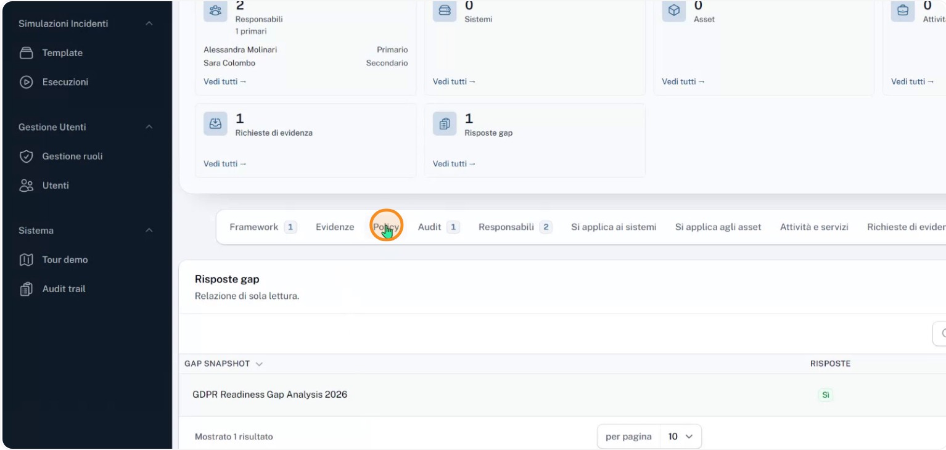
Task: Select the Si applica agli asset tab
Action: 718,227
